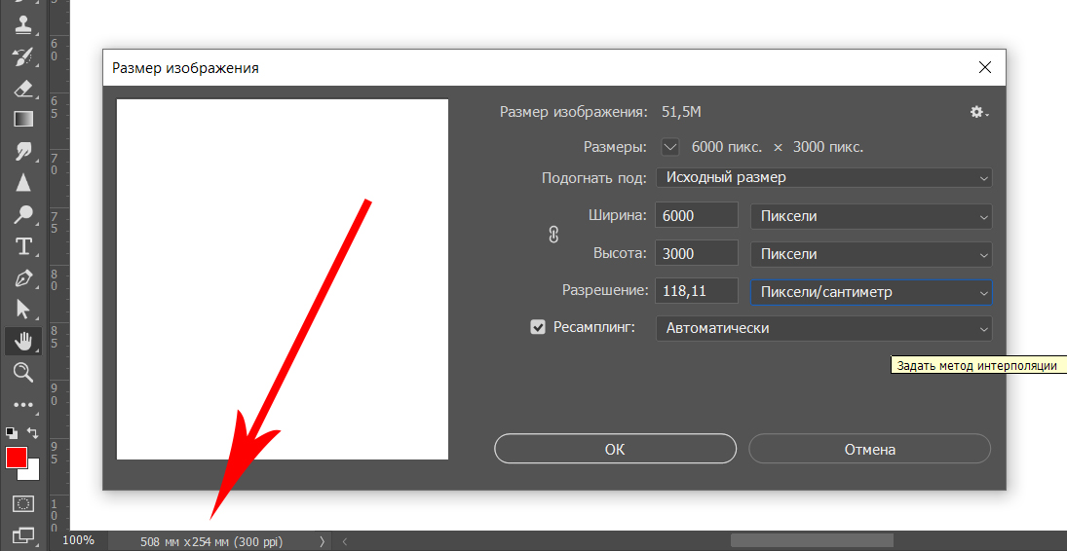This screenshot has width=1067, height=551.
Task: Expand the status bar info arrow
Action: (322, 541)
